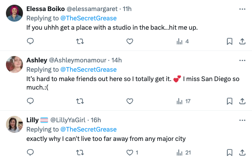The width and height of the screenshot is (252, 160).
Task: Reply to Elessa Boiko's tweet
Action: [x=30, y=41]
